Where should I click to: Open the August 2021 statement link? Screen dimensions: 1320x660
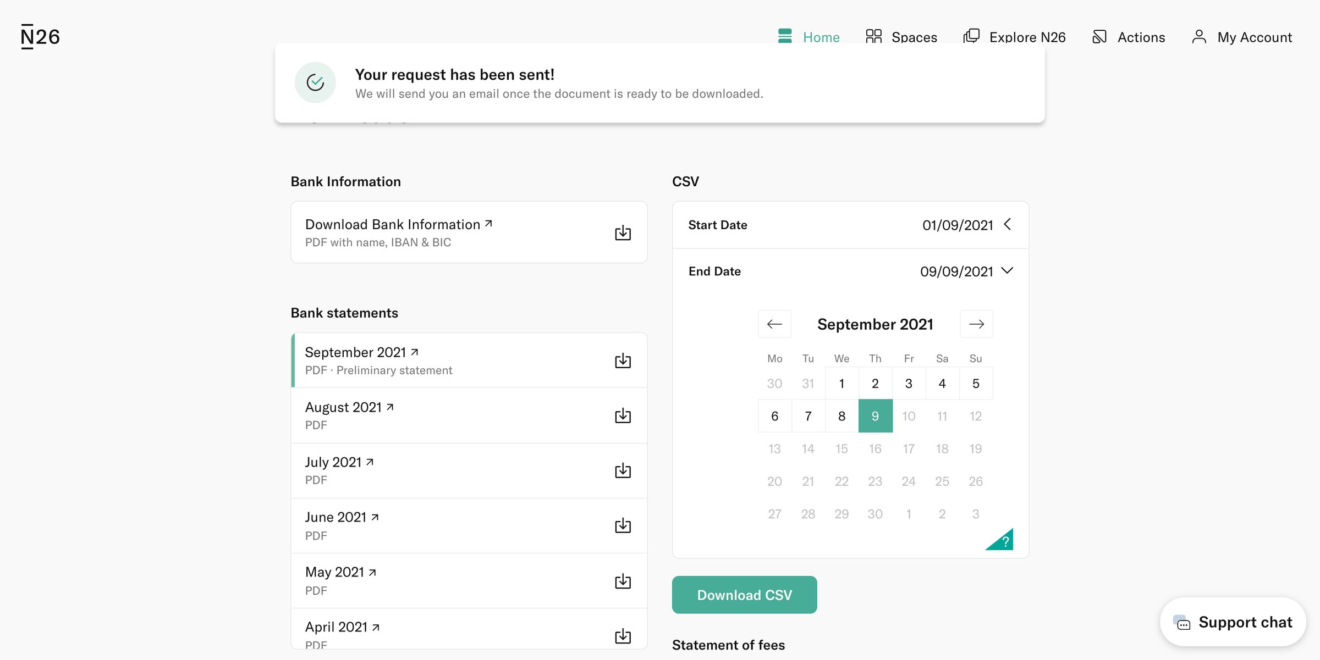coord(349,407)
